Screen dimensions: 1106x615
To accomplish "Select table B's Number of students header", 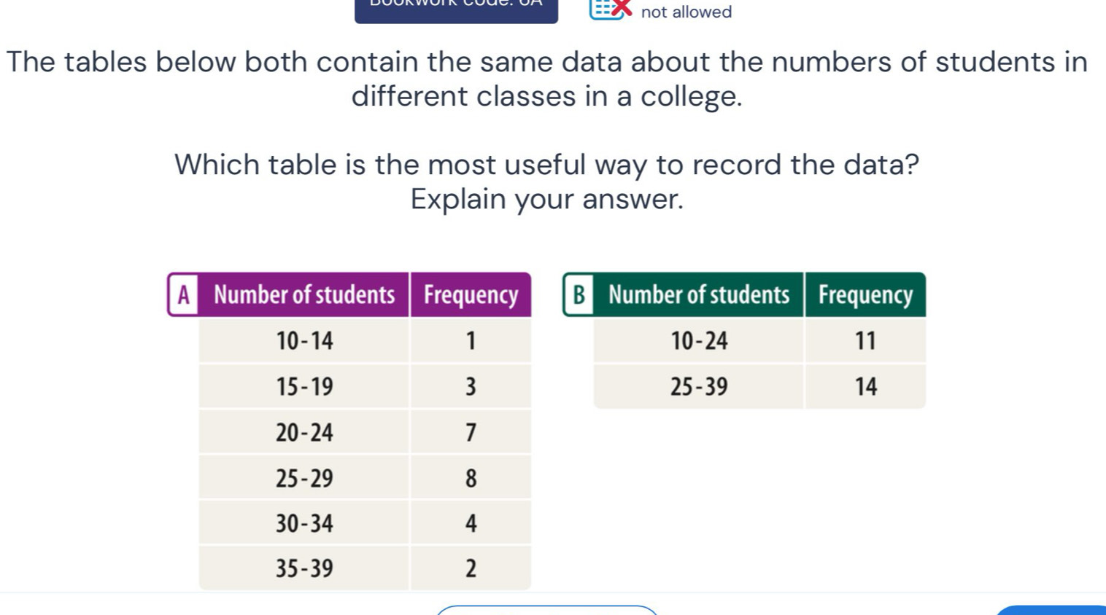I will click(699, 295).
